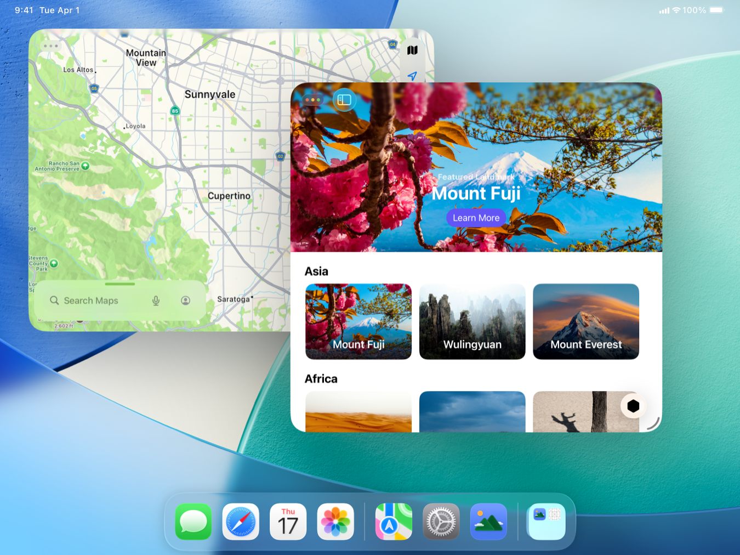Tap the hexagon control on the Landmarks window corner

pos(633,406)
